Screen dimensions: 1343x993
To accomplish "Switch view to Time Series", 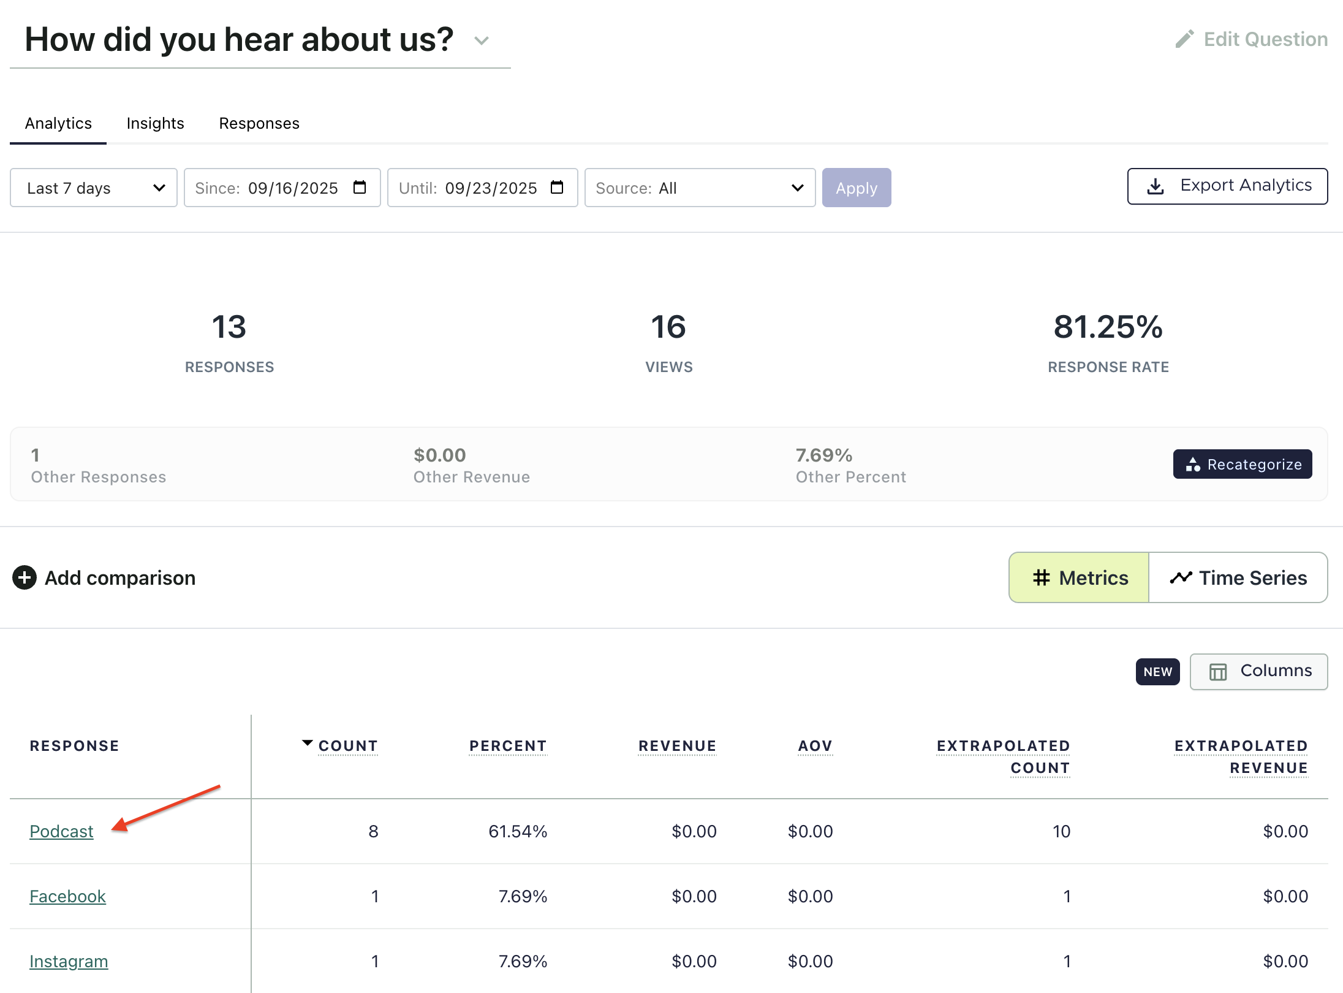I will (1238, 577).
